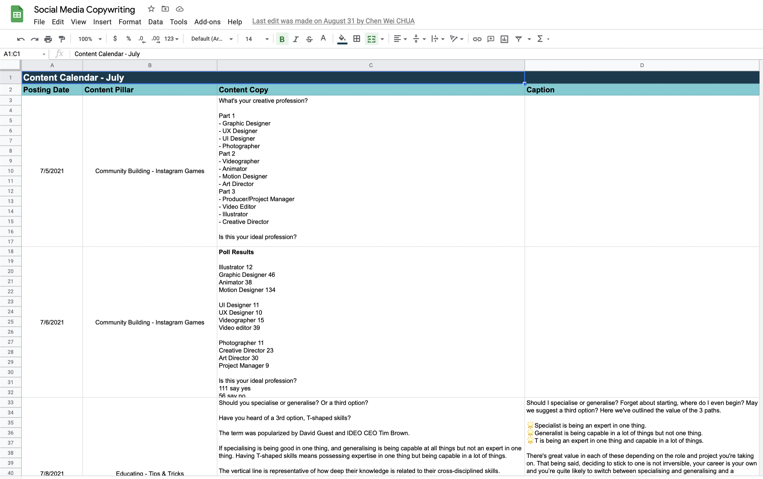The image size is (763, 479).
Task: Open the font size 14 dropdown
Action: (257, 39)
